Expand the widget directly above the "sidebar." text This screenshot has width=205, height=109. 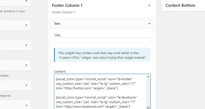[26, 65]
